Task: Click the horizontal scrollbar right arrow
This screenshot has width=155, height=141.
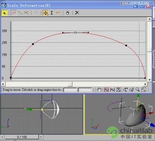Action: [145, 84]
